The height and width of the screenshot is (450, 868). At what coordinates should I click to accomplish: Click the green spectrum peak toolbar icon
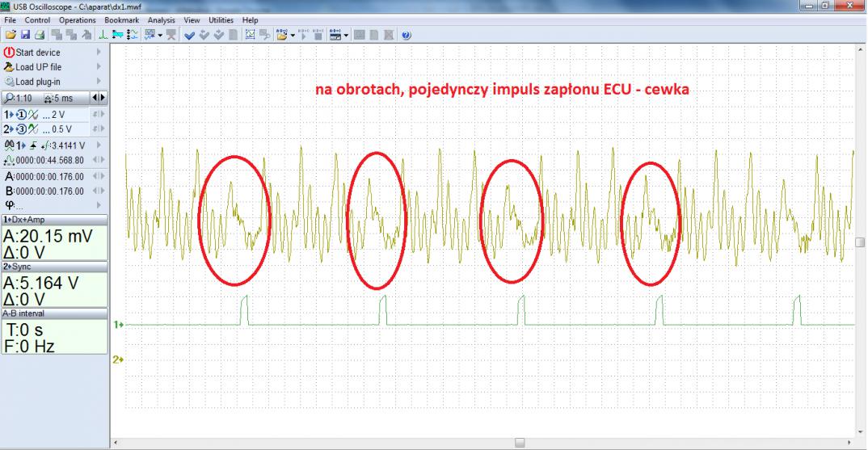click(x=103, y=35)
